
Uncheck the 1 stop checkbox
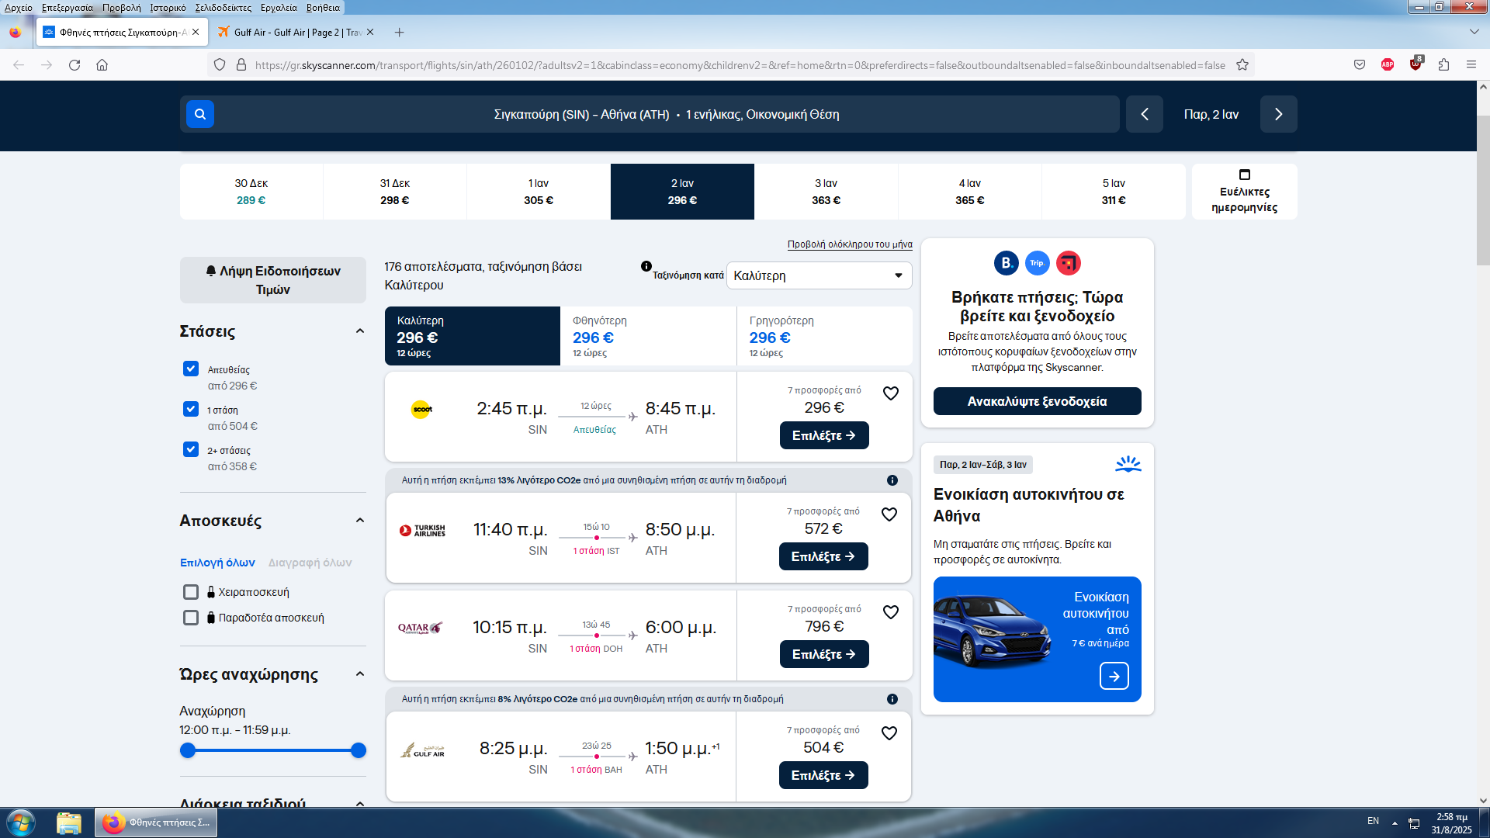click(191, 409)
